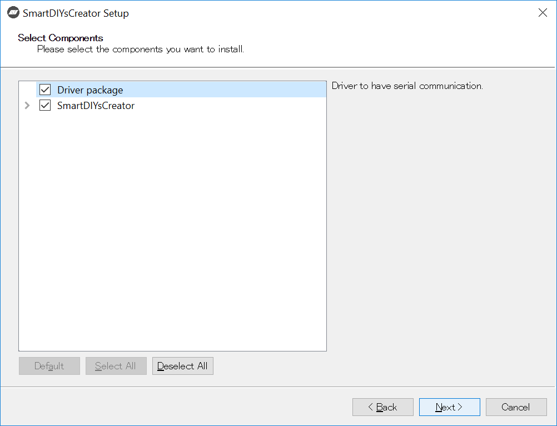Go back with the Back button
The width and height of the screenshot is (557, 426).
pos(383,407)
